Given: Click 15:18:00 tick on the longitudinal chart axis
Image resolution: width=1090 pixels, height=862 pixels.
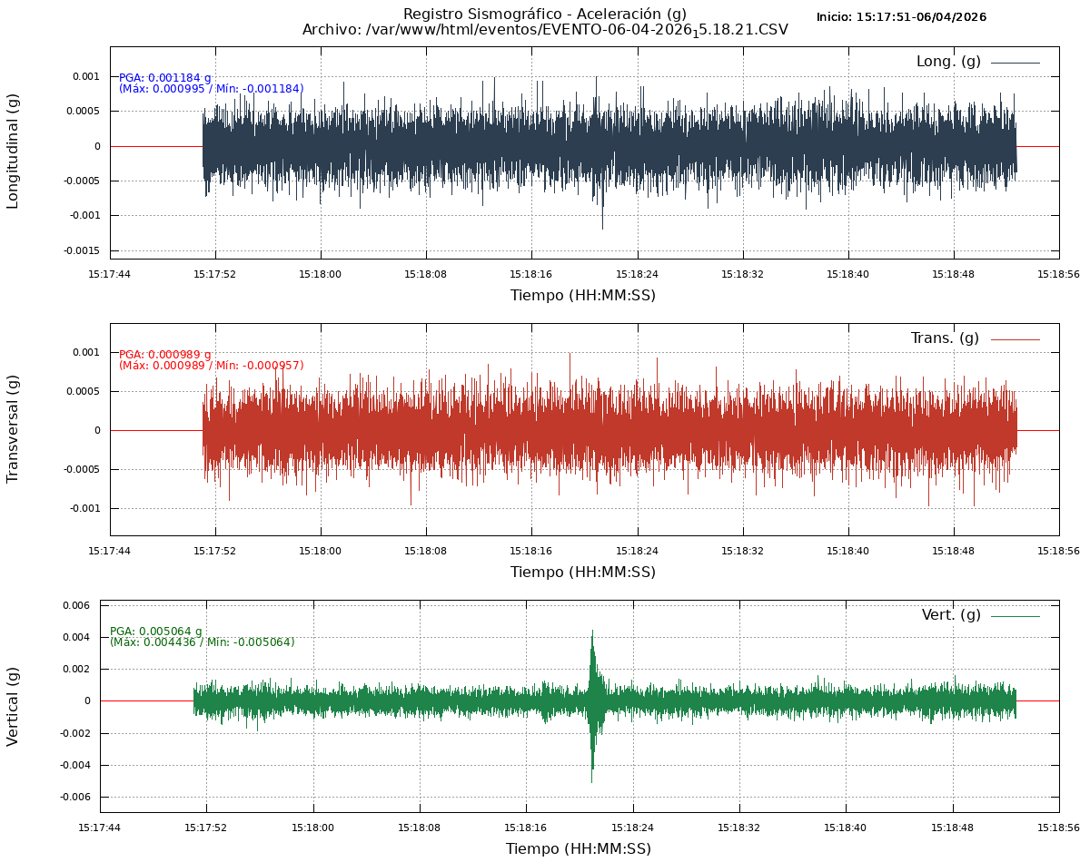Looking at the screenshot, I should coord(320,274).
